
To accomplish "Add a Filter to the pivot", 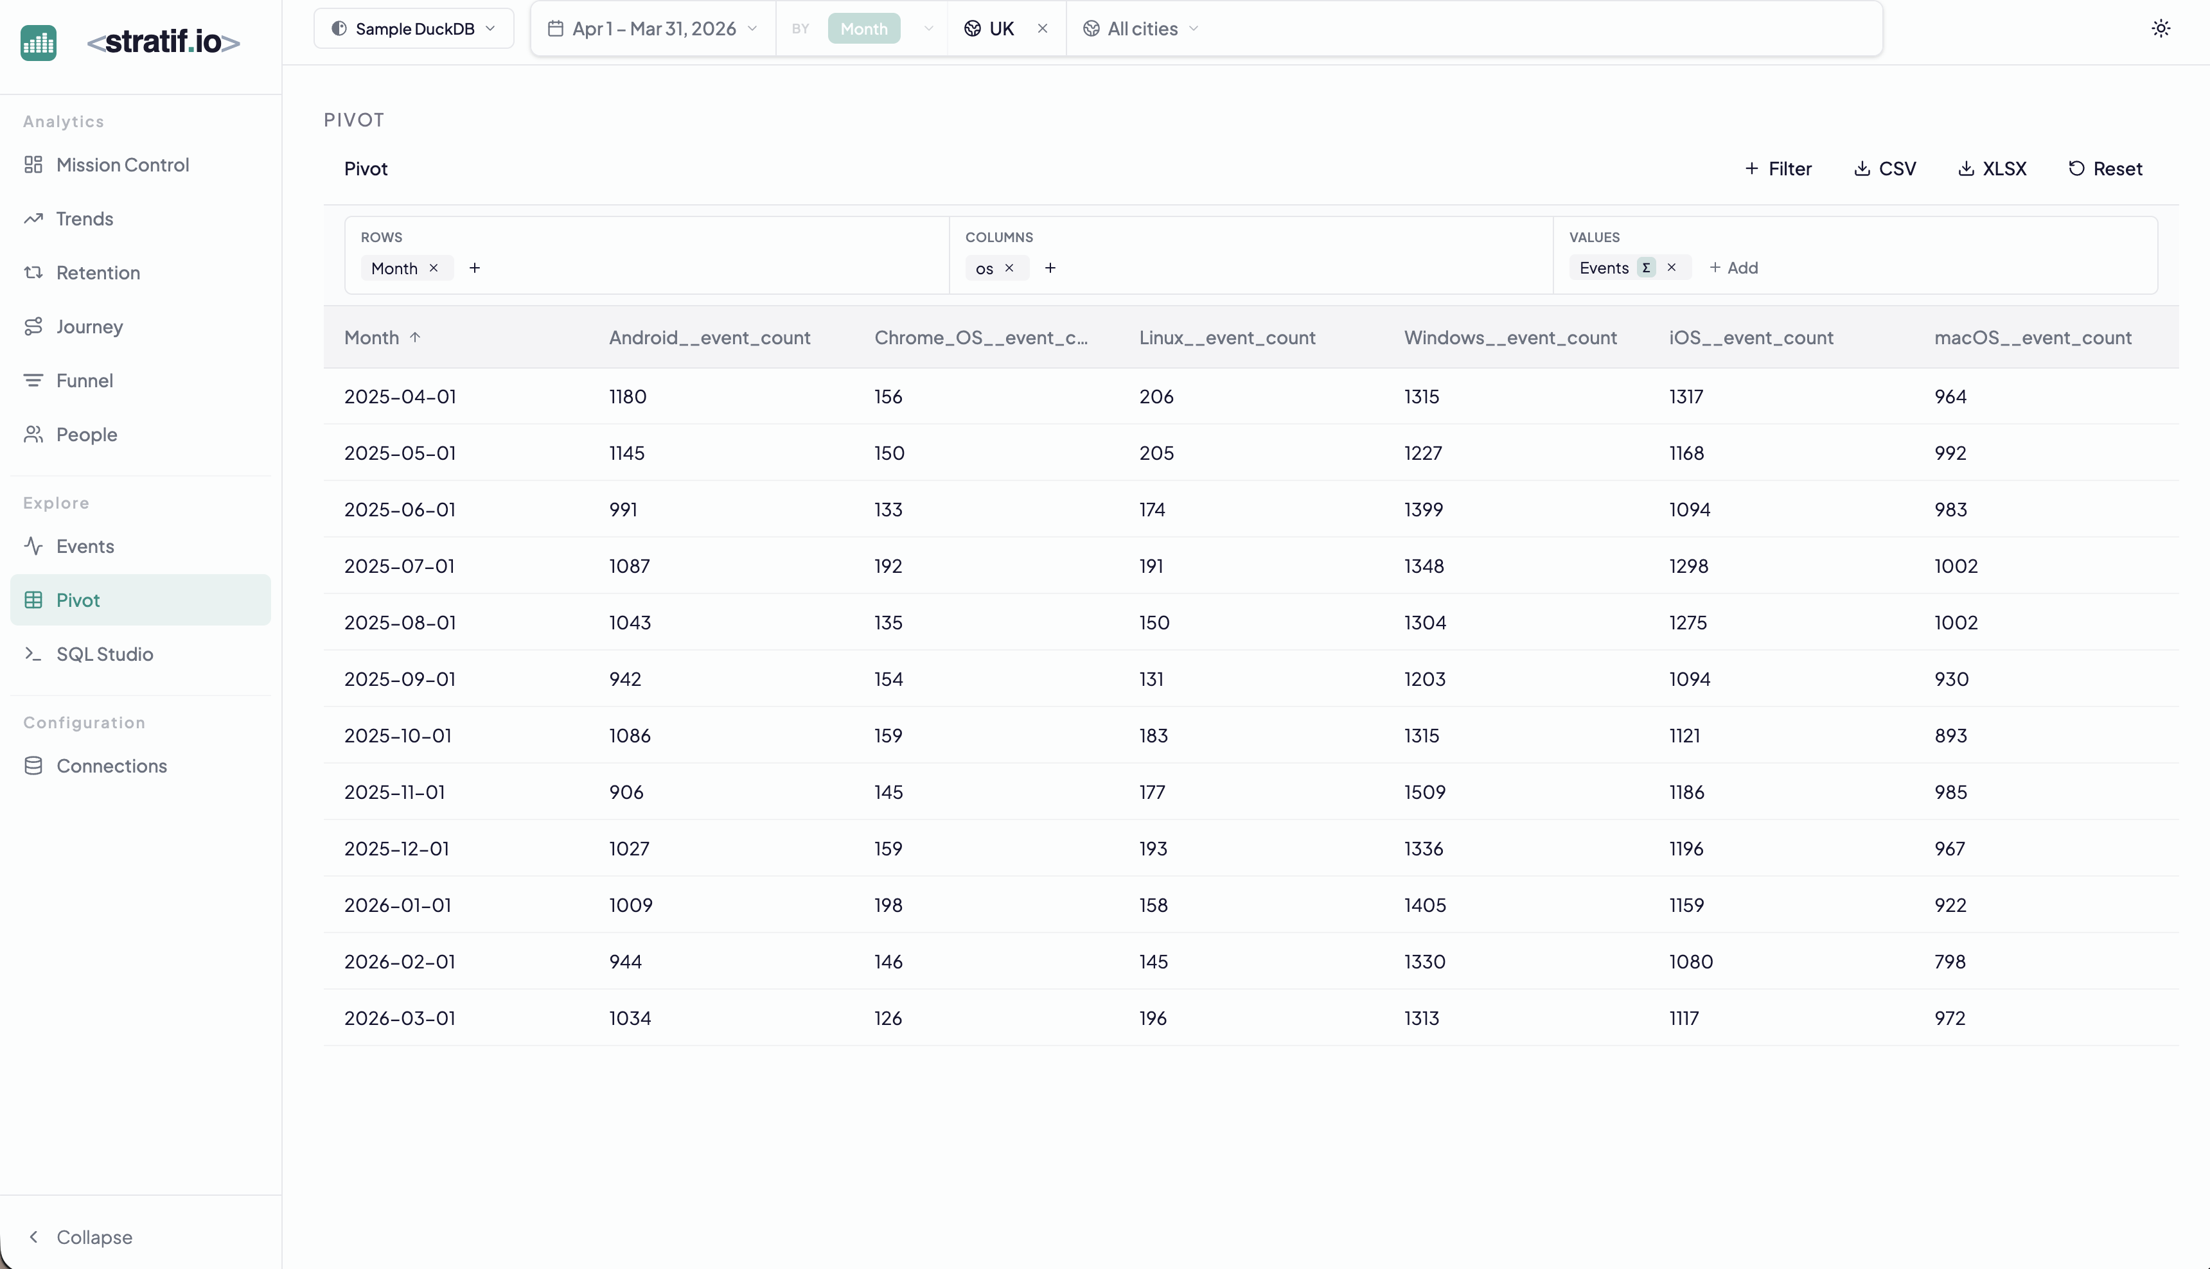I will pyautogui.click(x=1778, y=169).
